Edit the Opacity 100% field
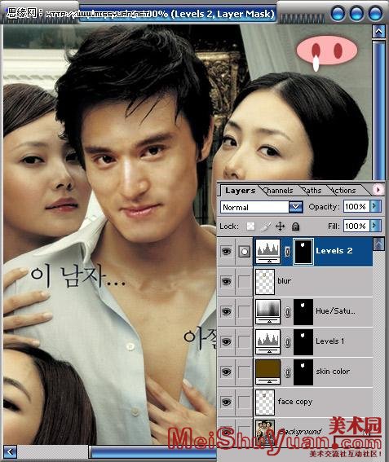389x462 pixels. tap(356, 206)
